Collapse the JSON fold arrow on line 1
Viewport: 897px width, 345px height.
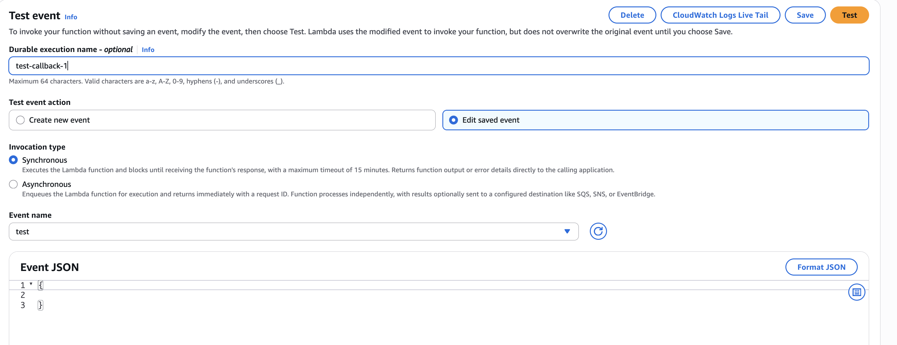[x=31, y=284]
